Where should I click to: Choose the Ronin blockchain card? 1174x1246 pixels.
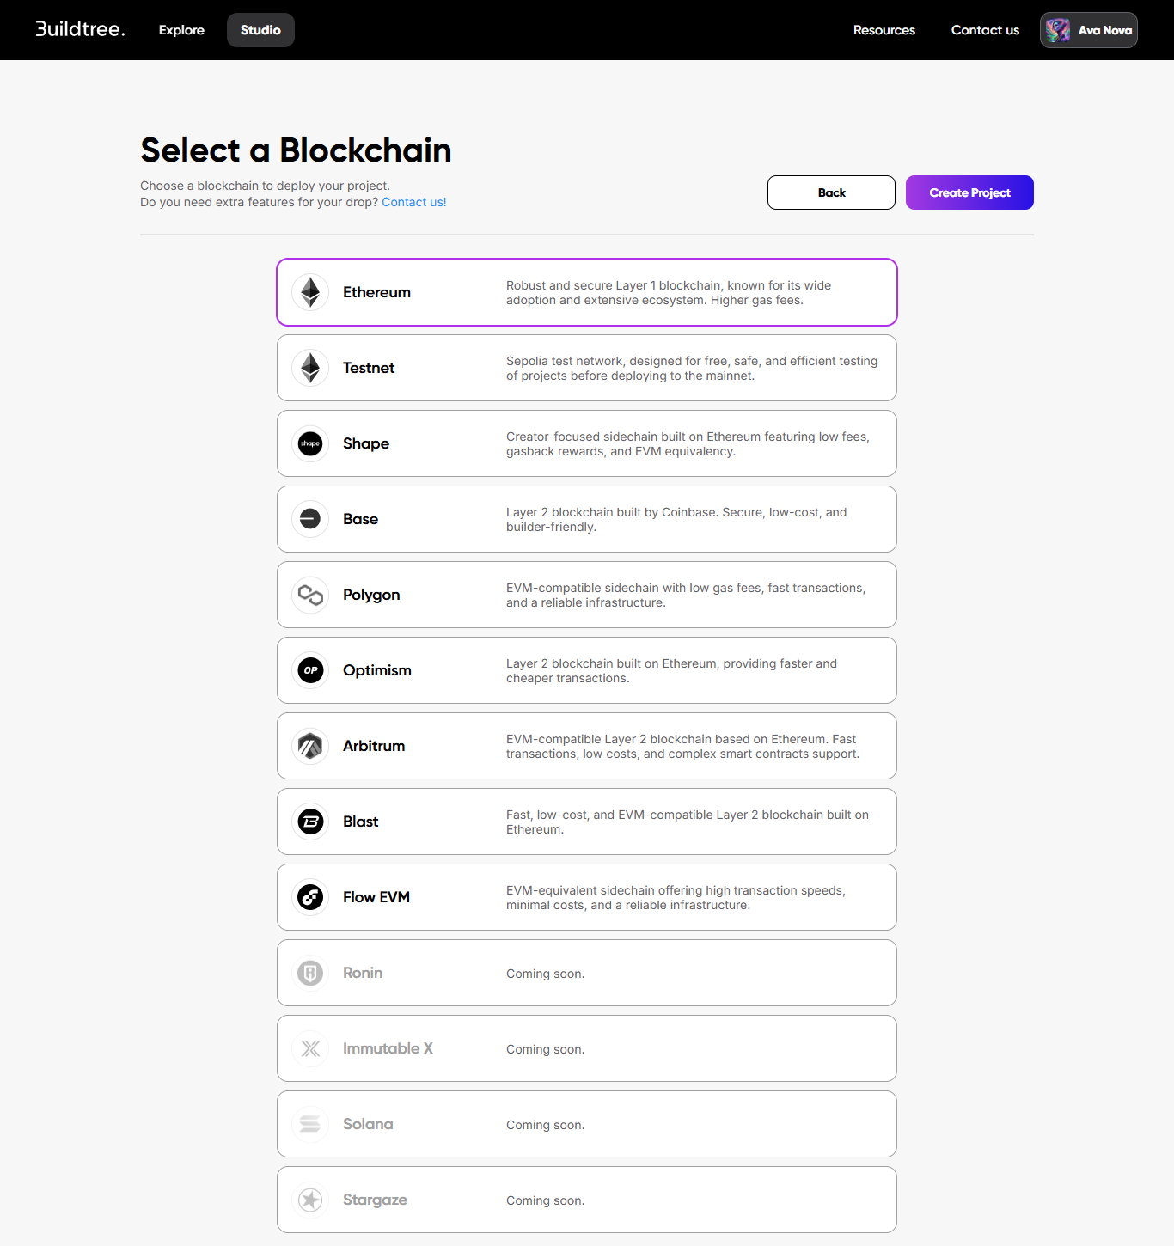[x=586, y=973]
